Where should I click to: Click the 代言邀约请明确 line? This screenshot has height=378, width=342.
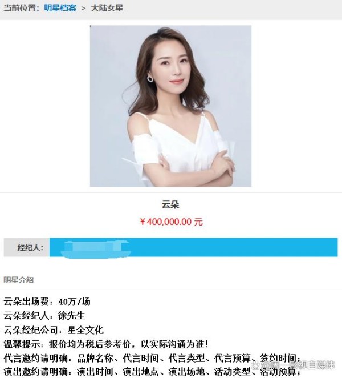(152, 359)
